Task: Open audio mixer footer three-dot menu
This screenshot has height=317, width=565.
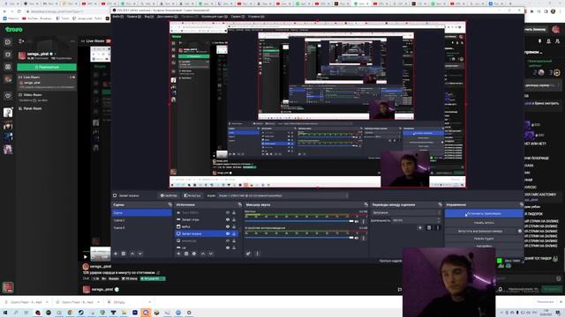Action: [x=257, y=254]
